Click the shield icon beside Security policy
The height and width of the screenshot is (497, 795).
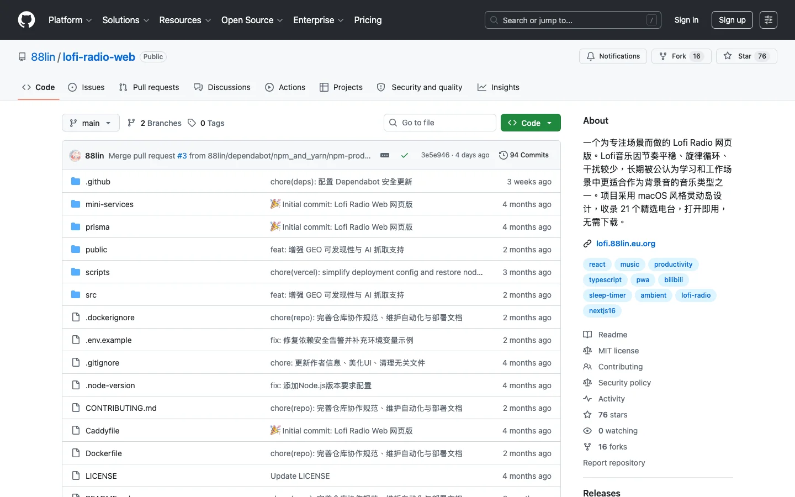tap(587, 383)
